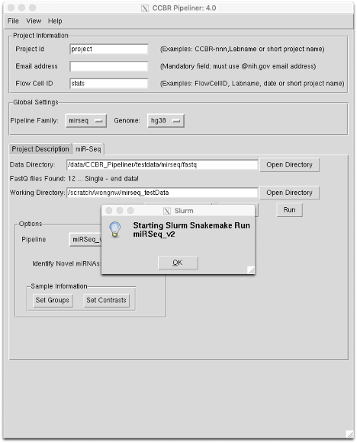Click the 'Project Id' label

pos(30,49)
